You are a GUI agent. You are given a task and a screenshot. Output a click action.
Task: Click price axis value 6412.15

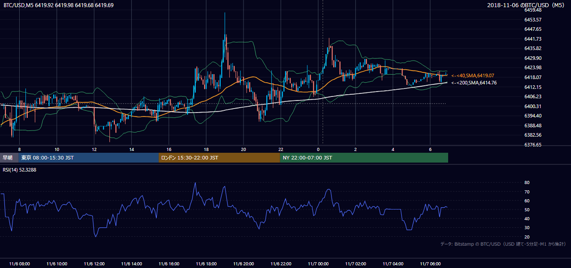(533, 87)
